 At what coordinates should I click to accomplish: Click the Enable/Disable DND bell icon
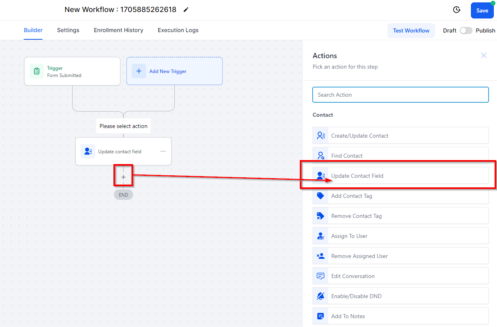tap(321, 296)
